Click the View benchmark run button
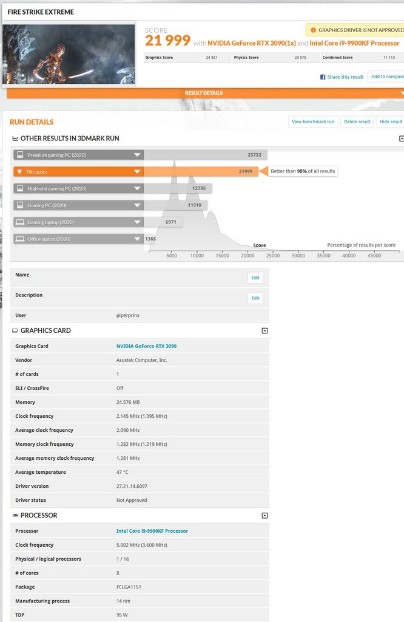This screenshot has height=622, width=404. [313, 121]
